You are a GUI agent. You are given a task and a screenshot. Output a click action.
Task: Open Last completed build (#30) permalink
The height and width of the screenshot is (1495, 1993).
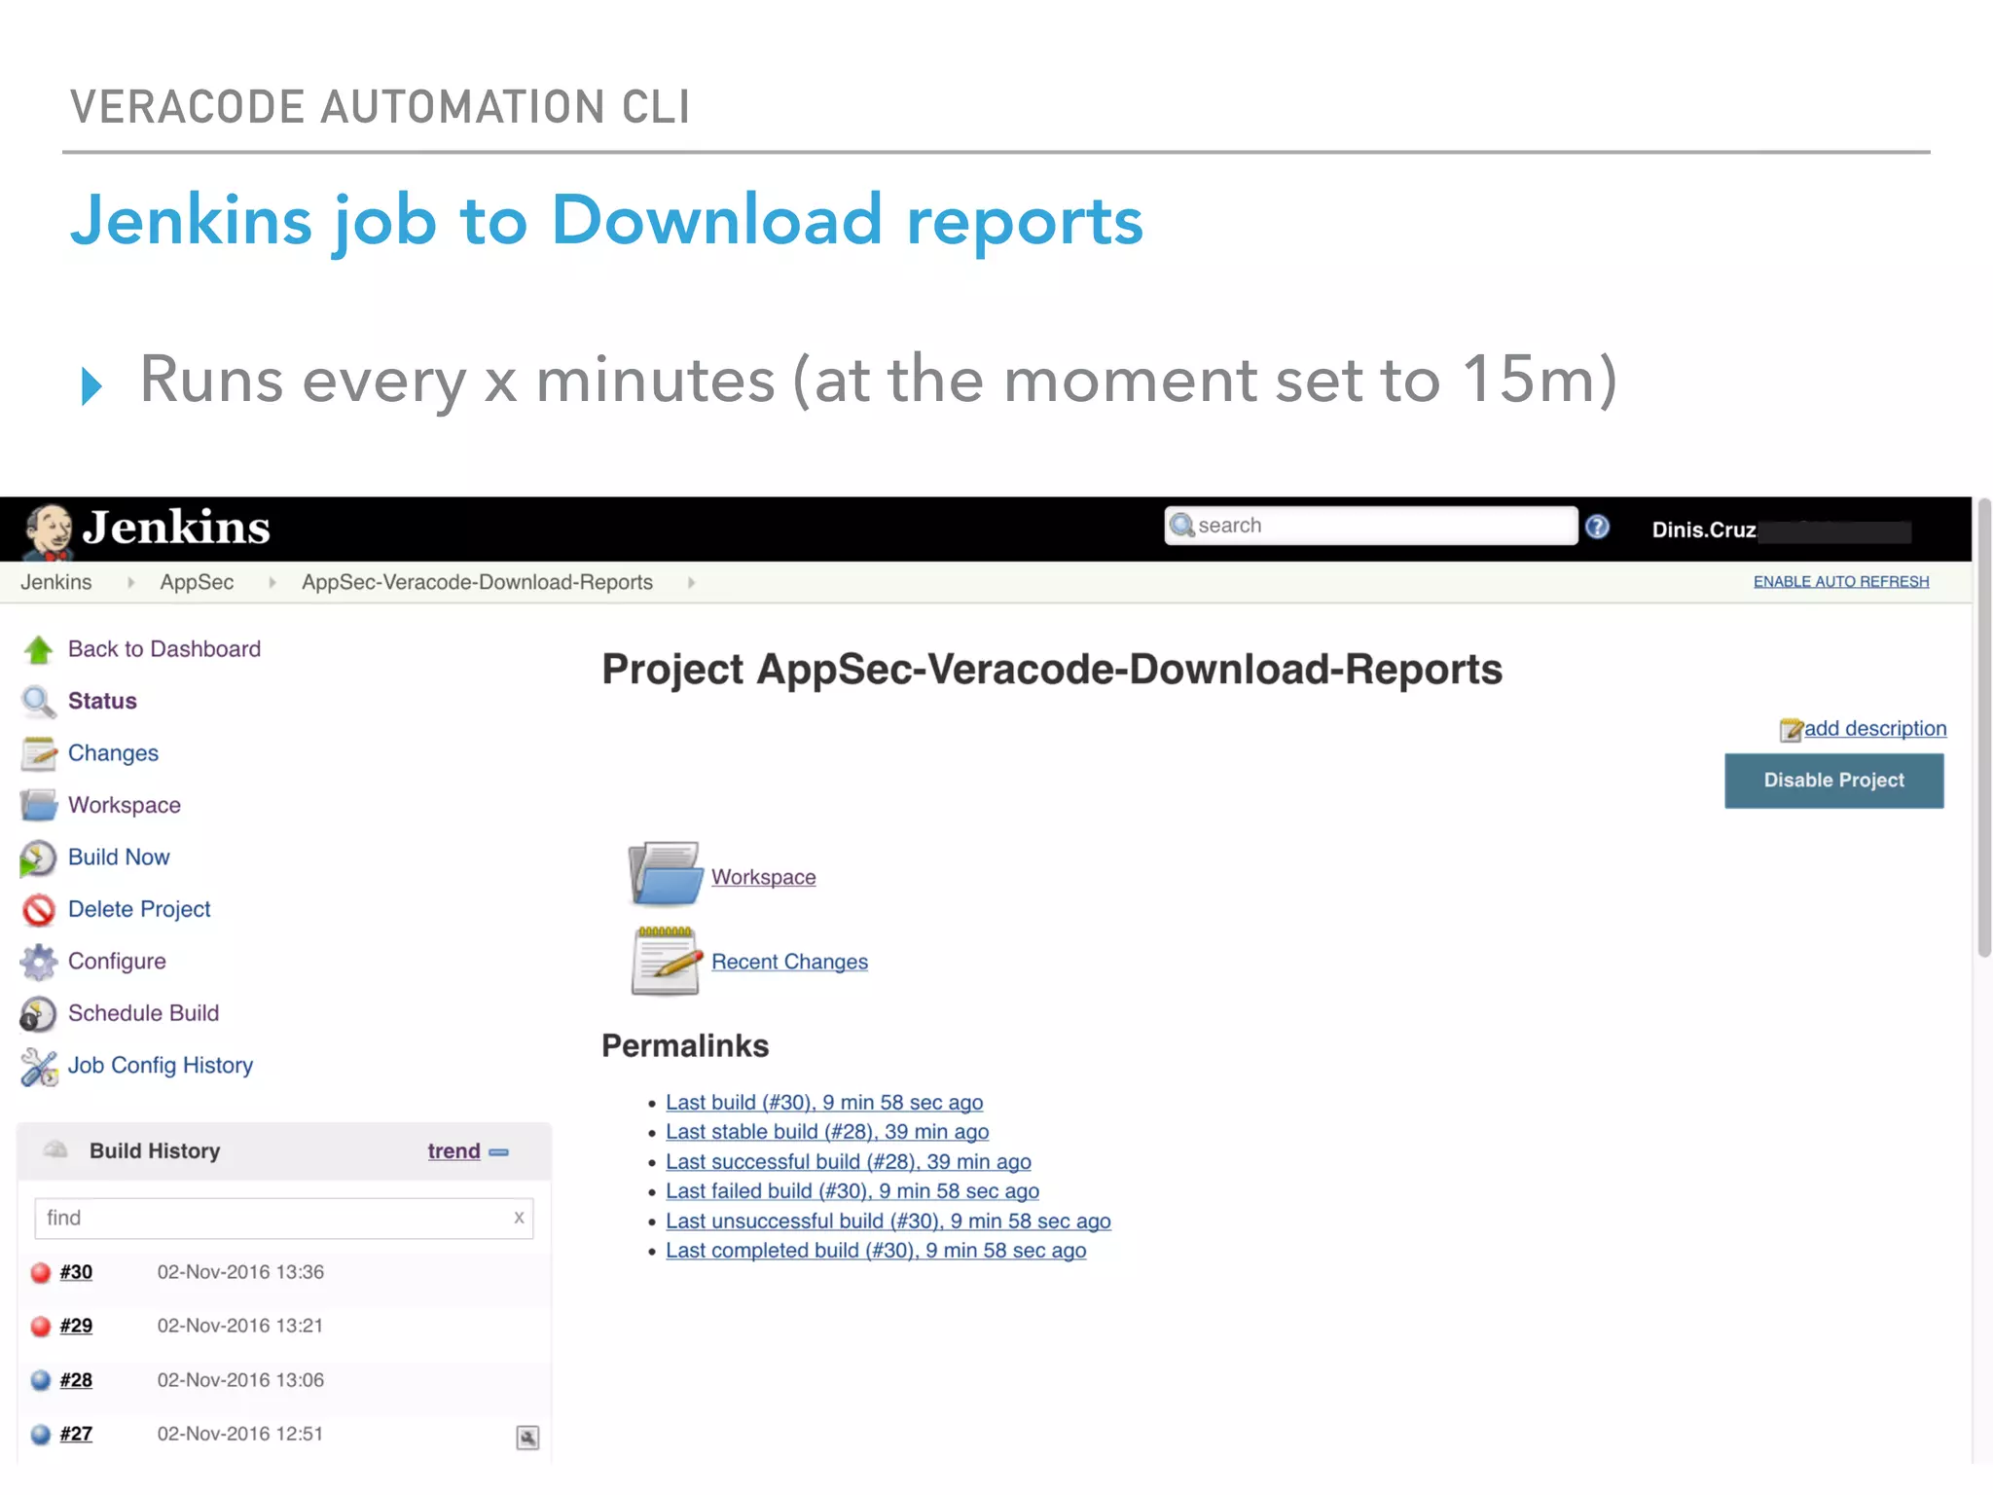[876, 1250]
